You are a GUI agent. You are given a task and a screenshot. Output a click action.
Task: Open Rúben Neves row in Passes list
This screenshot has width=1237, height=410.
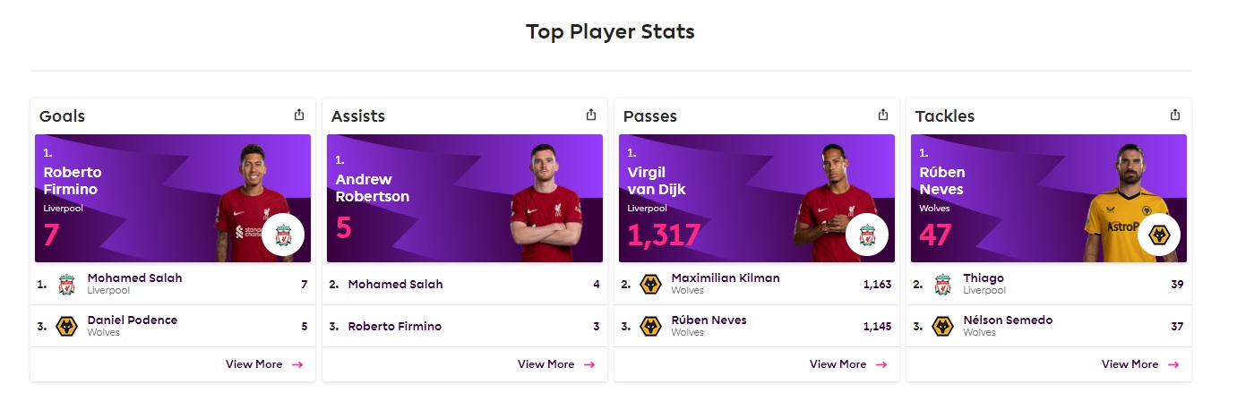coord(757,326)
